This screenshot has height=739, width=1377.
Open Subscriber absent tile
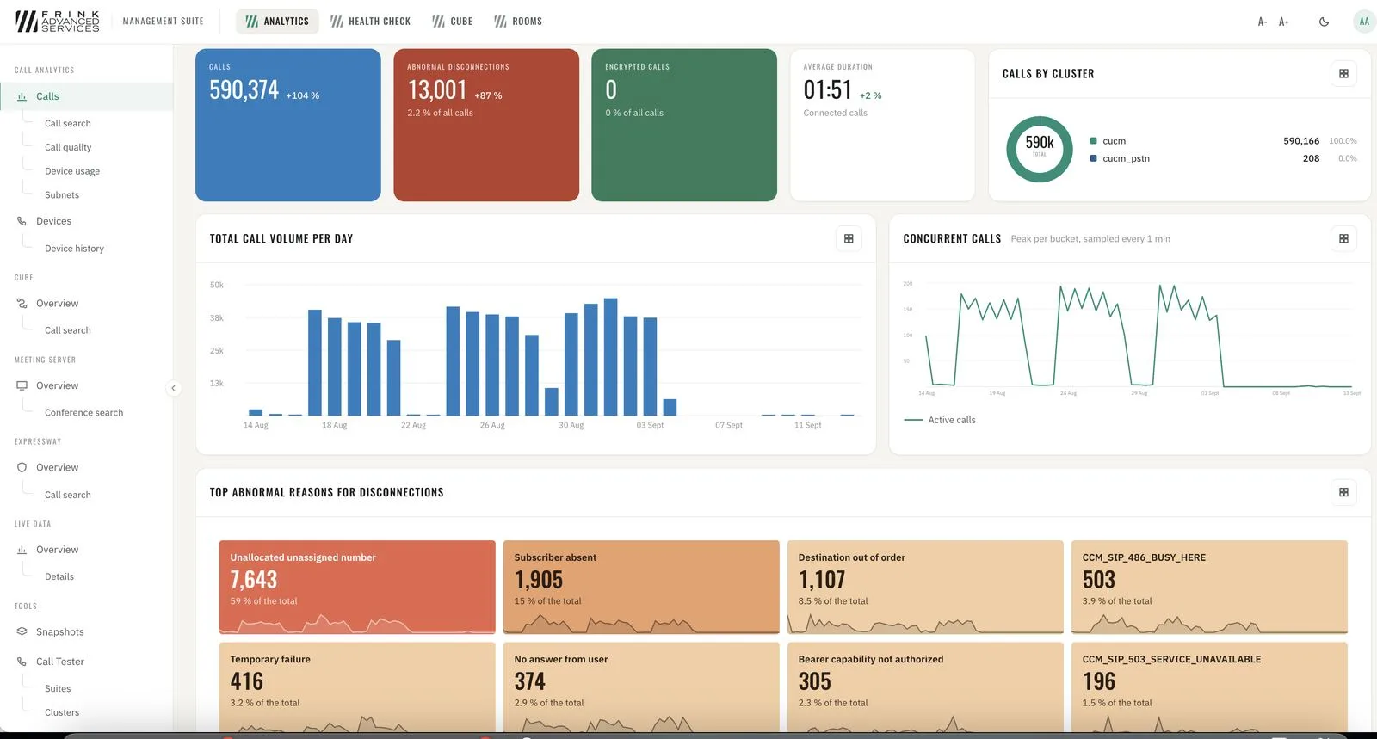point(641,587)
